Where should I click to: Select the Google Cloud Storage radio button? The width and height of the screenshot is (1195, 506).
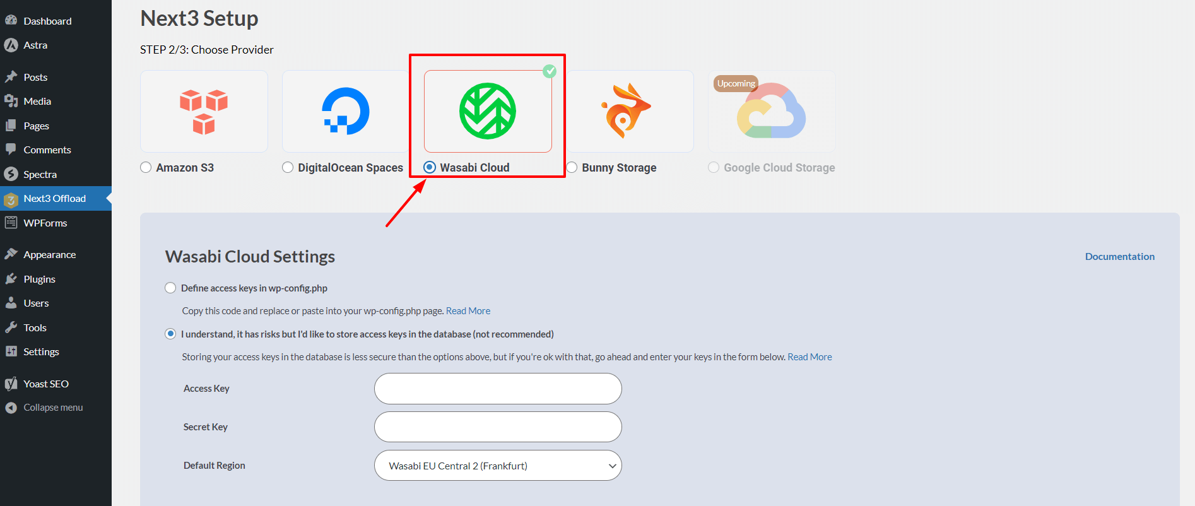pos(714,167)
